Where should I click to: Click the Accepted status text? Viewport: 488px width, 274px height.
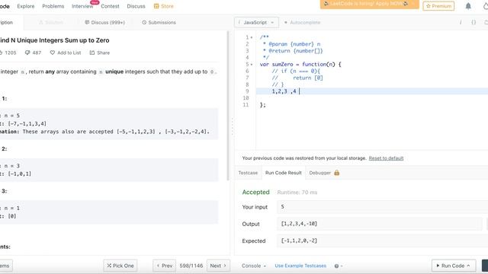[x=256, y=192]
